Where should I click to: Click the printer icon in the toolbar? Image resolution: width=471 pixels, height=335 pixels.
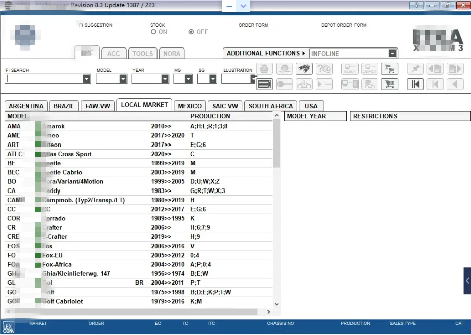point(265,69)
